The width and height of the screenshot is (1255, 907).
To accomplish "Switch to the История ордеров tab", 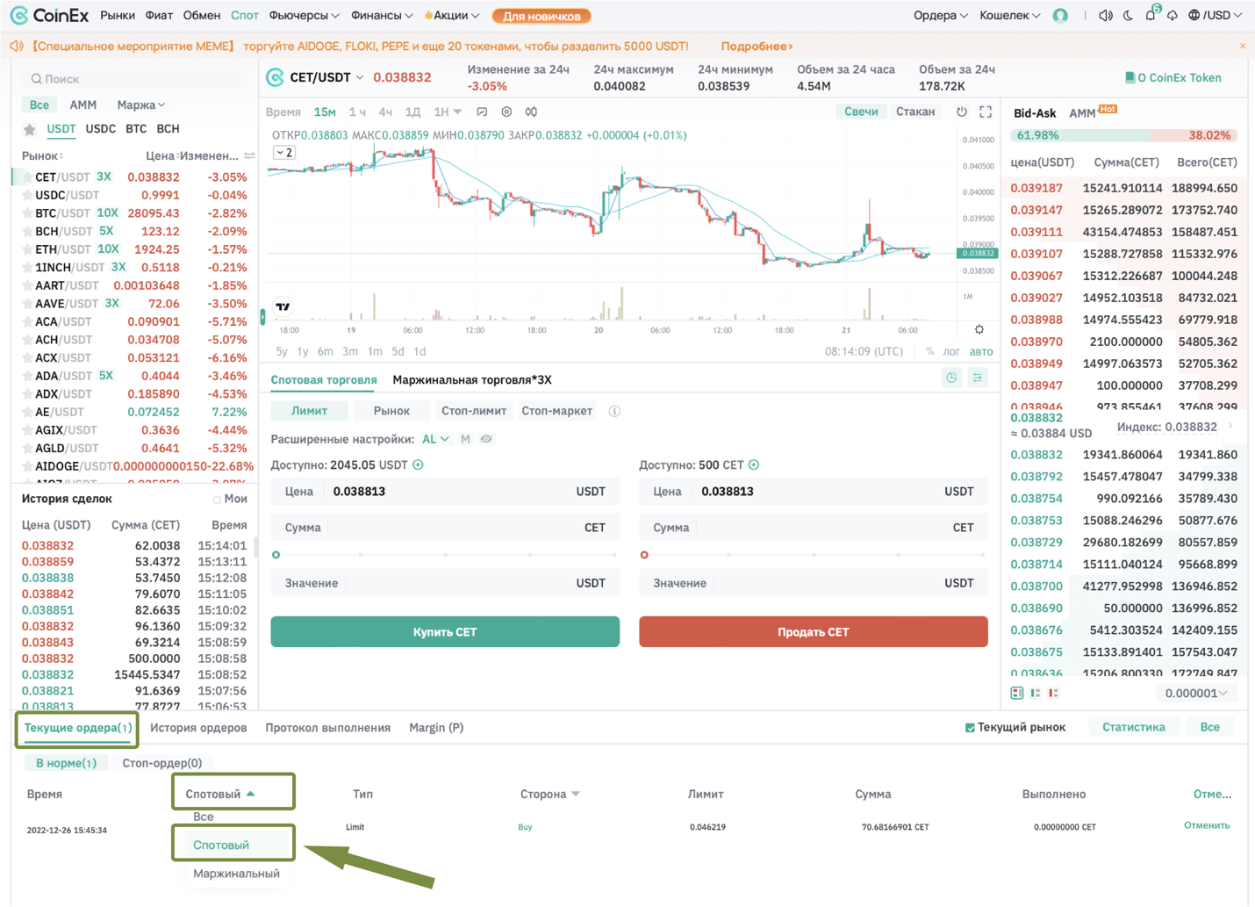I will [x=198, y=728].
